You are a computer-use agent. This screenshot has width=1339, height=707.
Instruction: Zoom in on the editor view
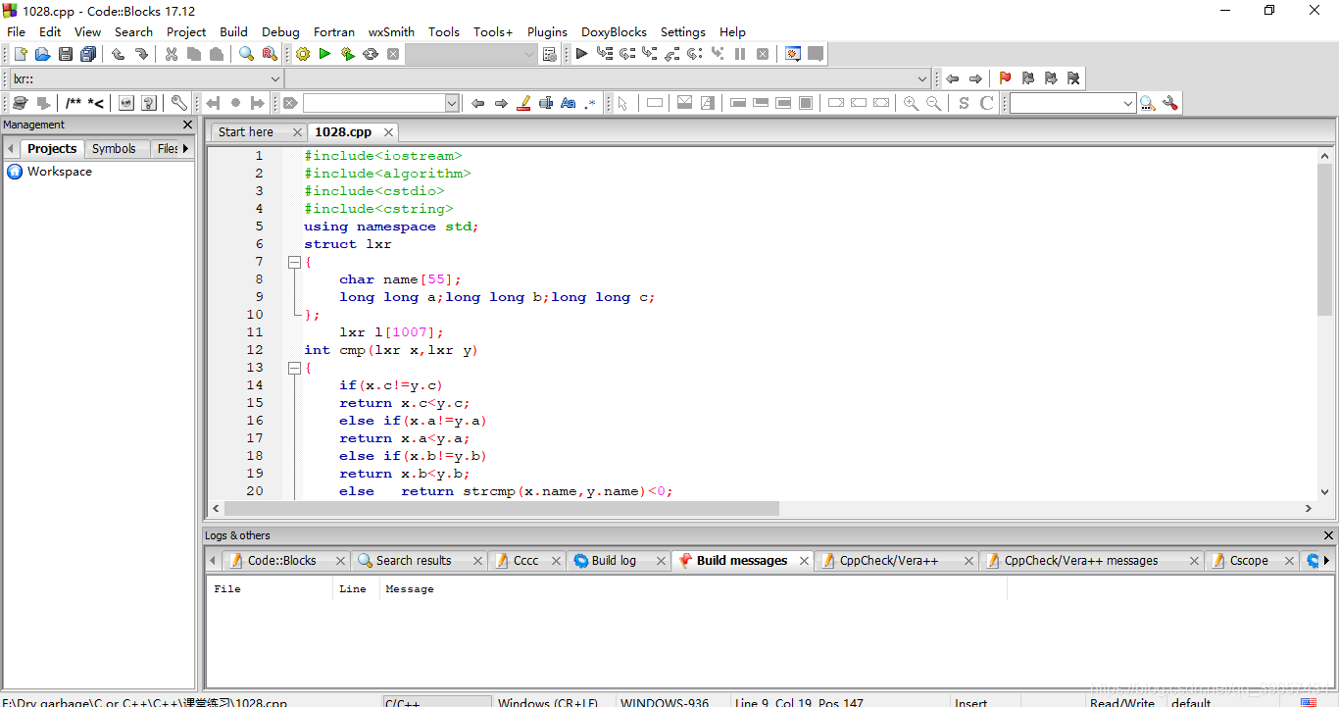click(911, 103)
